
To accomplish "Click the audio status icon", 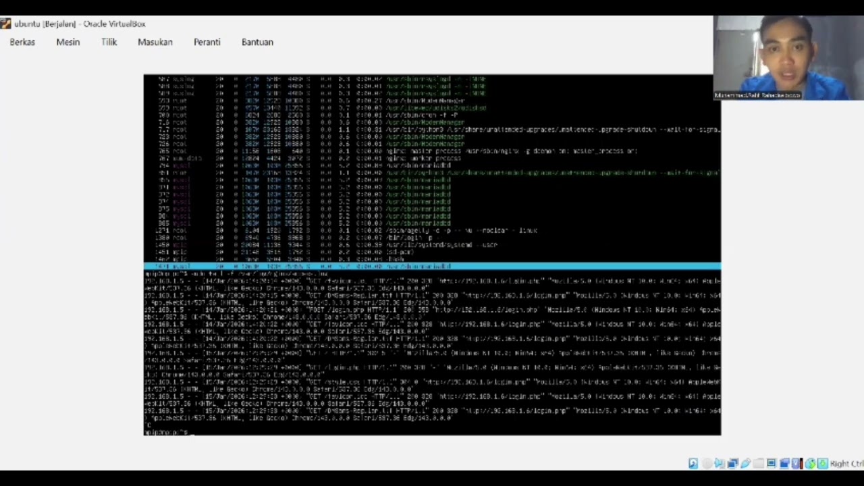I will click(720, 464).
